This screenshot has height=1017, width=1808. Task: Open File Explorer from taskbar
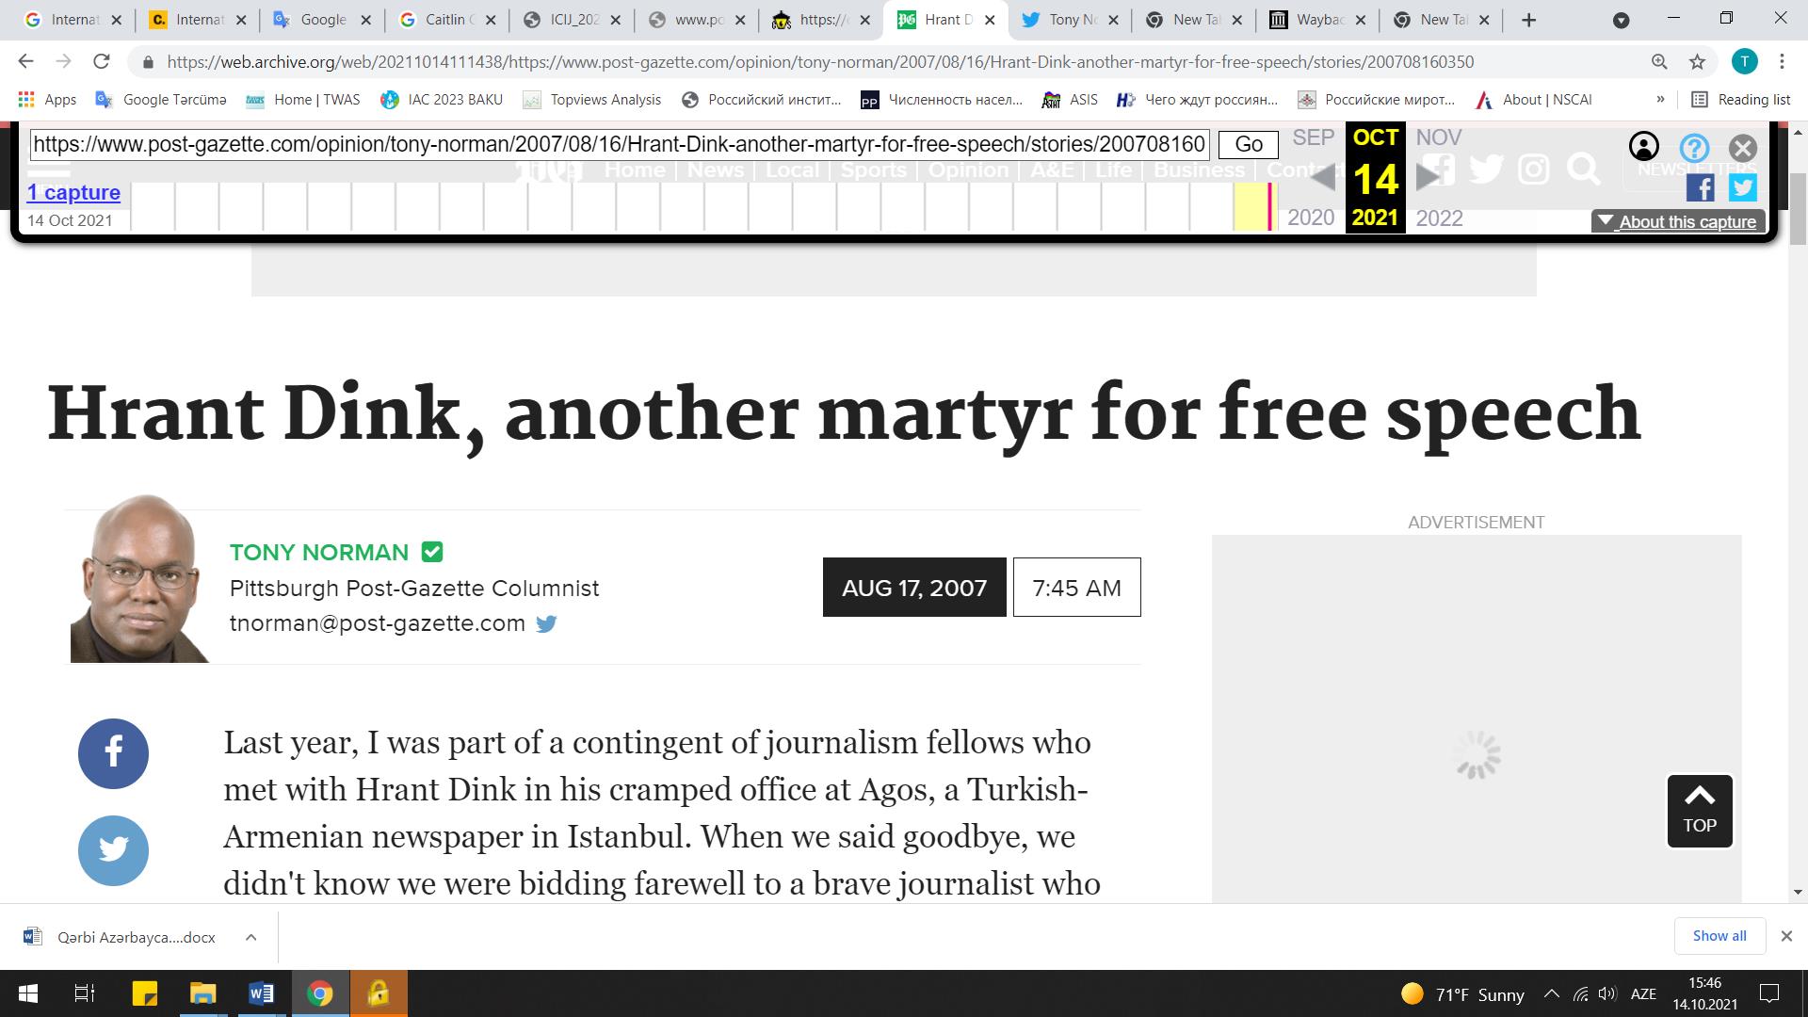pyautogui.click(x=202, y=993)
